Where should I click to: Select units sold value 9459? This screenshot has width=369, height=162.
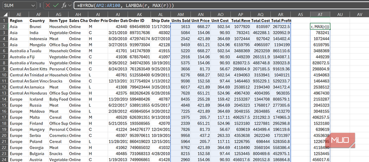[x=181, y=45]
